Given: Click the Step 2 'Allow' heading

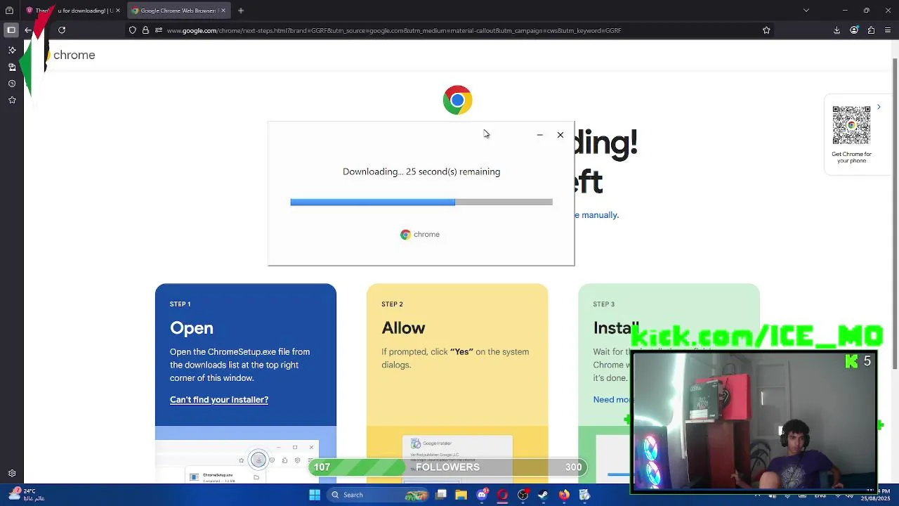Looking at the screenshot, I should pos(403,328).
